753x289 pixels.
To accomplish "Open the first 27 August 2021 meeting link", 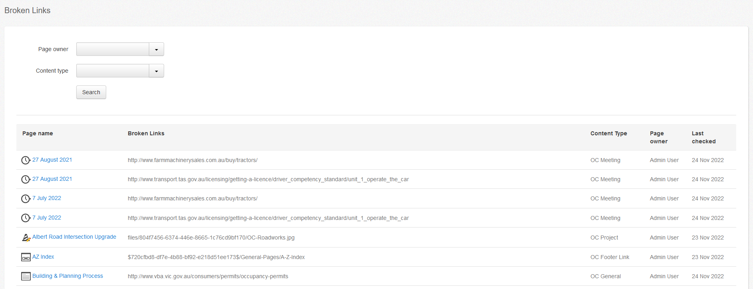I will pyautogui.click(x=52, y=160).
